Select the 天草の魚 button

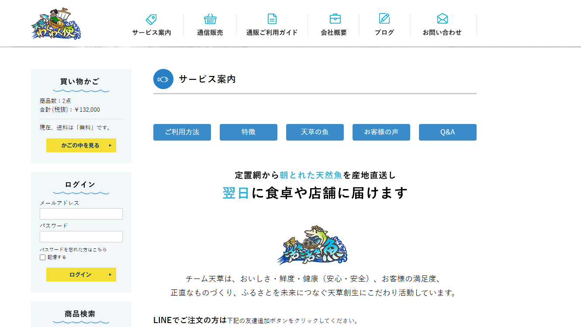pos(315,132)
